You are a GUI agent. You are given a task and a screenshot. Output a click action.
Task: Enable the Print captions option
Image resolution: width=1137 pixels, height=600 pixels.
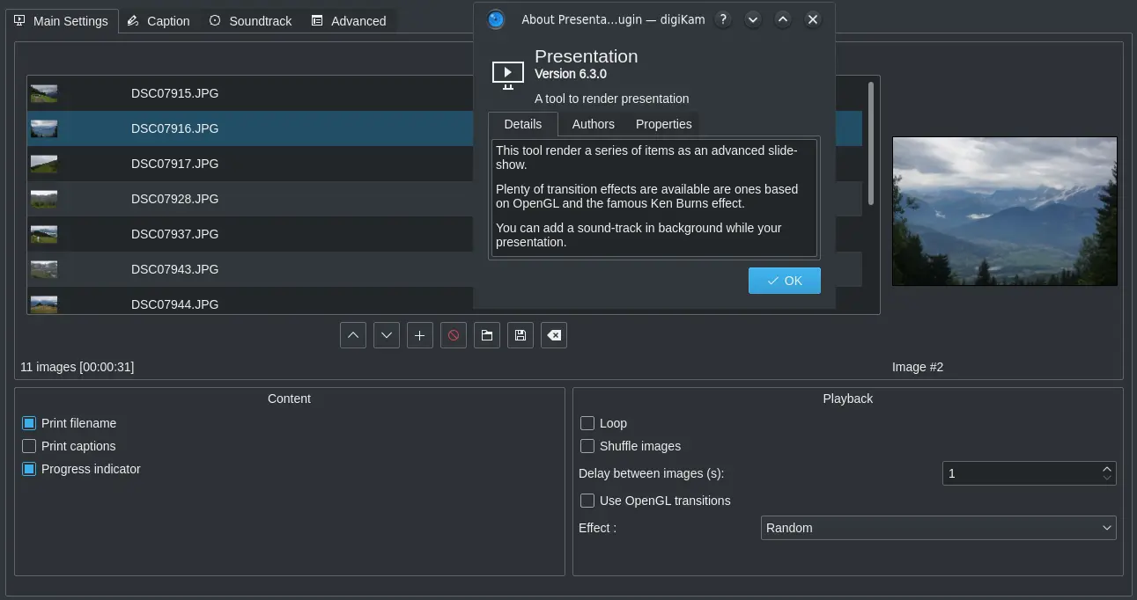click(29, 446)
